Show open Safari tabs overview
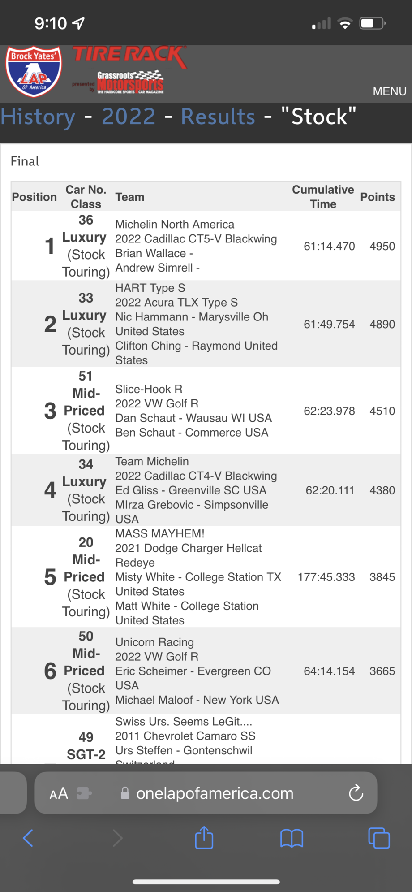Image resolution: width=412 pixels, height=892 pixels. (379, 838)
